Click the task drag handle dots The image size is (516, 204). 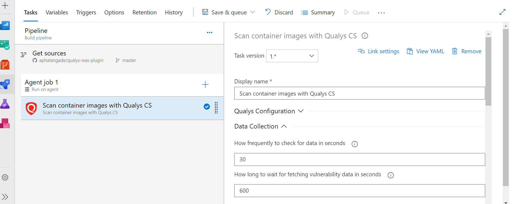(216, 108)
